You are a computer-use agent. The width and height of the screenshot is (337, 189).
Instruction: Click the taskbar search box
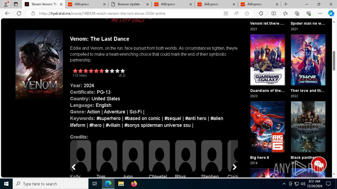(51, 184)
